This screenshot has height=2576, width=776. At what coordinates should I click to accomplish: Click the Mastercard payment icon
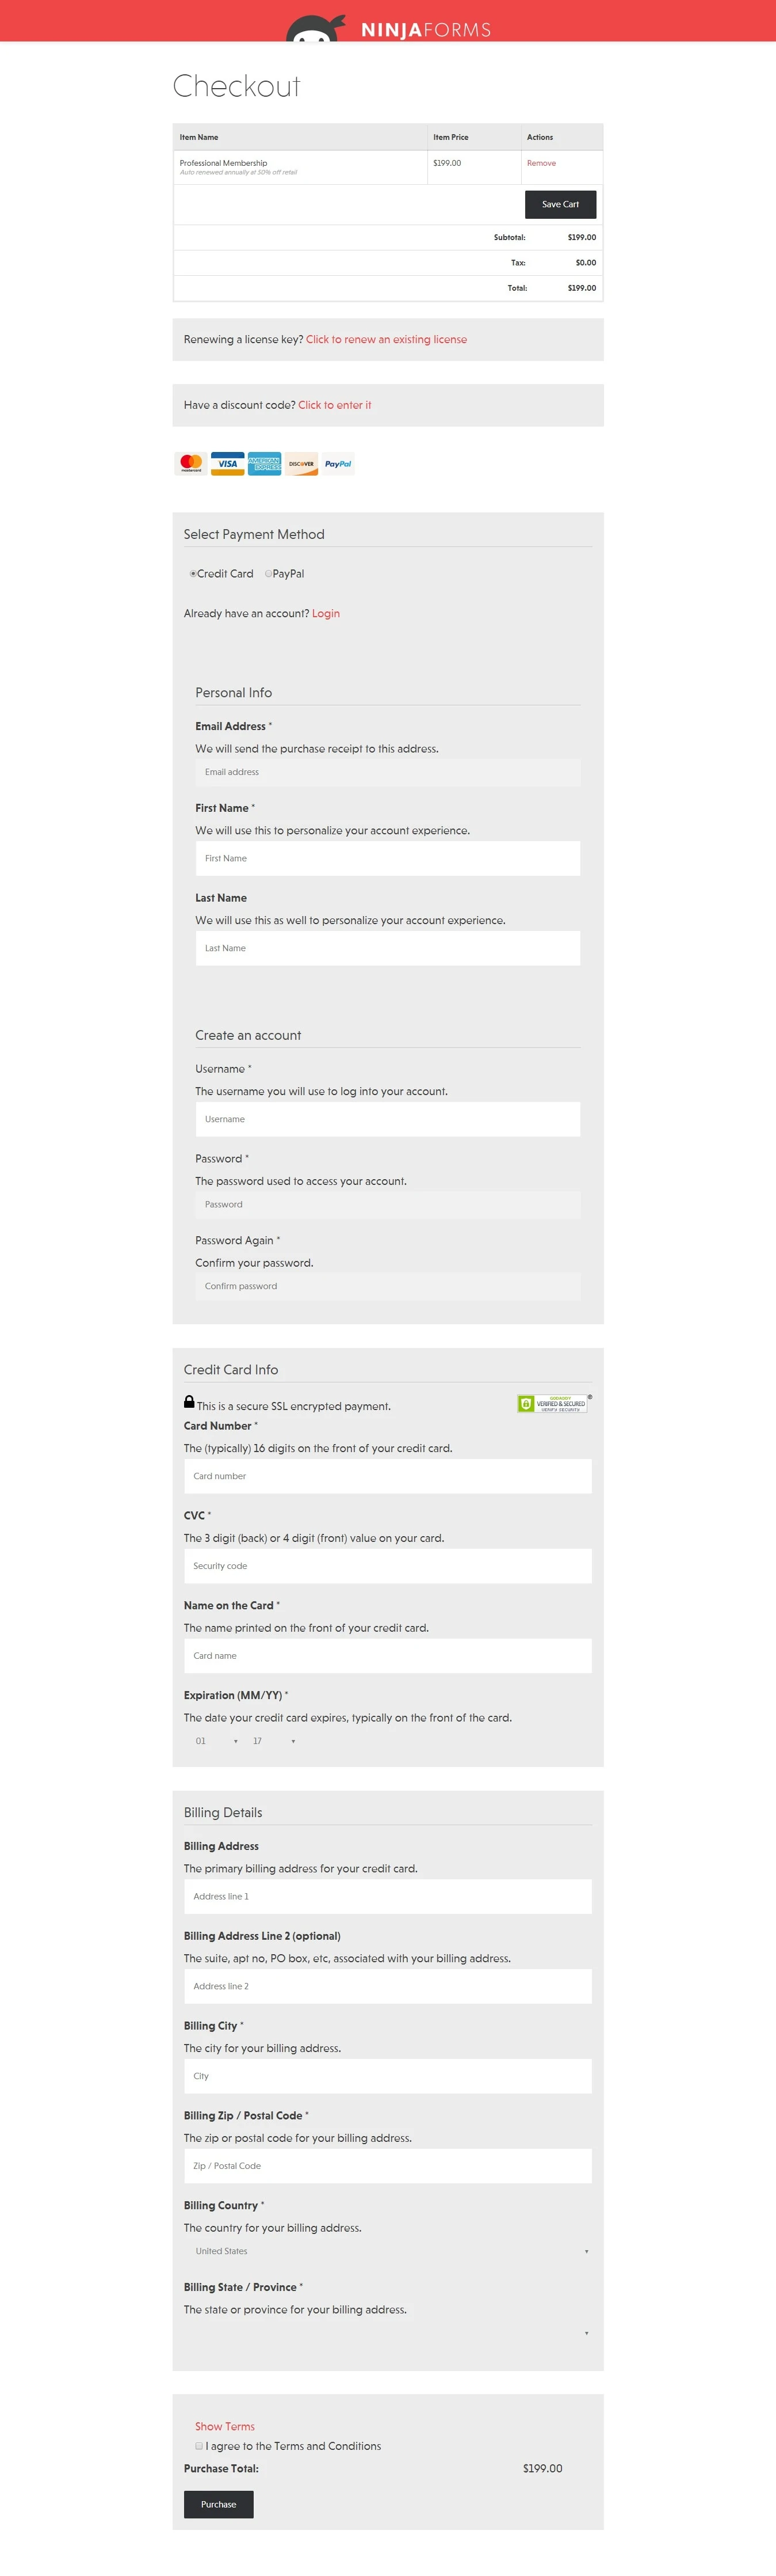point(191,464)
